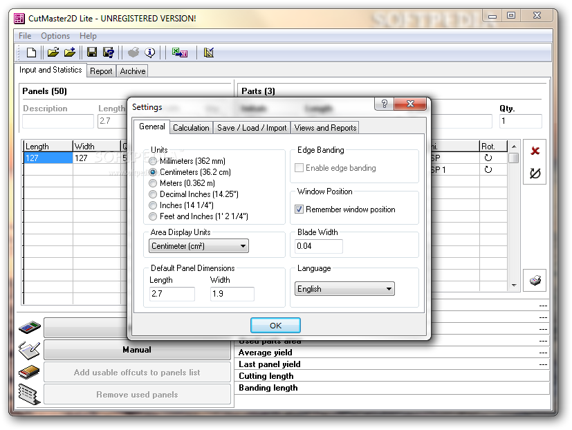Select Centimeters (36.2 cm) units
The width and height of the screenshot is (572, 430).
pos(153,172)
